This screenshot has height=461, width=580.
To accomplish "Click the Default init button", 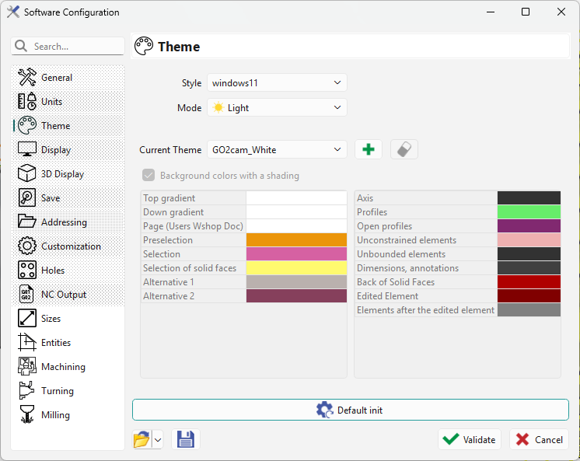I will [350, 410].
